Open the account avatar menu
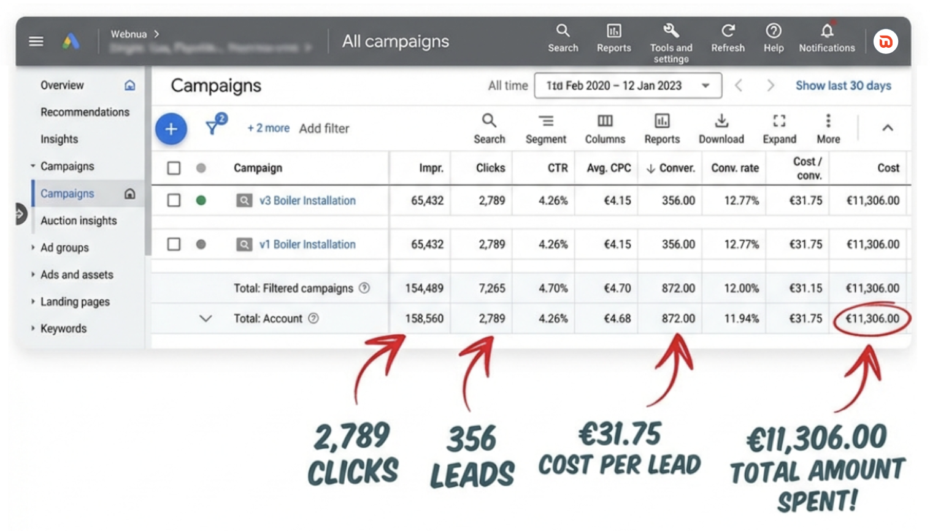The width and height of the screenshot is (930, 531). tap(886, 42)
